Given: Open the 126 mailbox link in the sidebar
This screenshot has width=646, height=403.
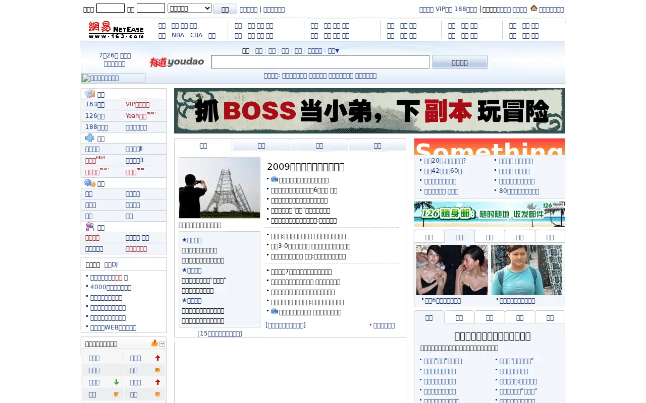Looking at the screenshot, I should click(x=95, y=115).
